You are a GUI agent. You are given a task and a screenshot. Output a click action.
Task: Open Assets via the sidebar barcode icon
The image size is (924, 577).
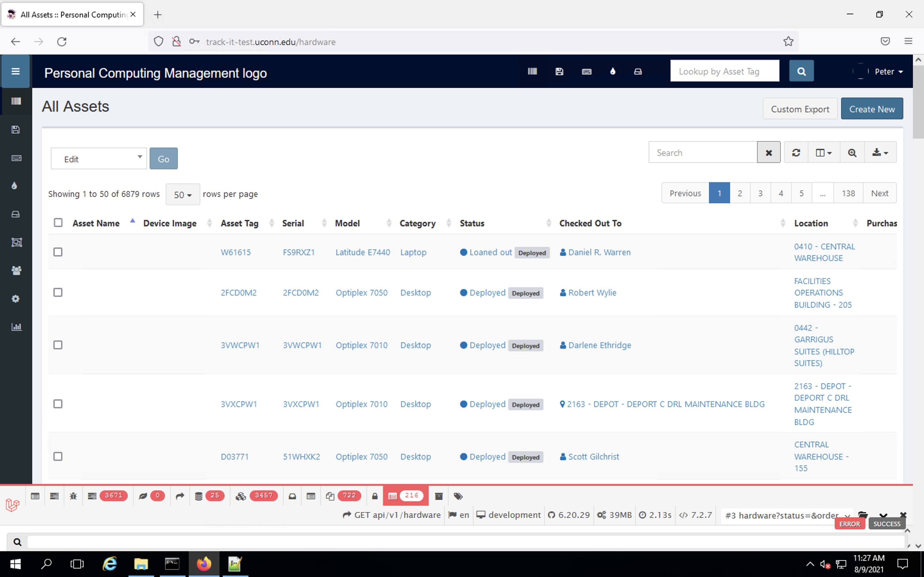pos(16,101)
